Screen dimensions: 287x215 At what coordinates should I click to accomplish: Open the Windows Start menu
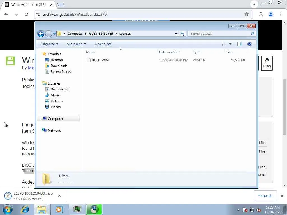[x=7, y=209]
